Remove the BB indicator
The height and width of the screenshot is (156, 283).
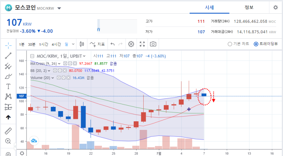(65, 70)
